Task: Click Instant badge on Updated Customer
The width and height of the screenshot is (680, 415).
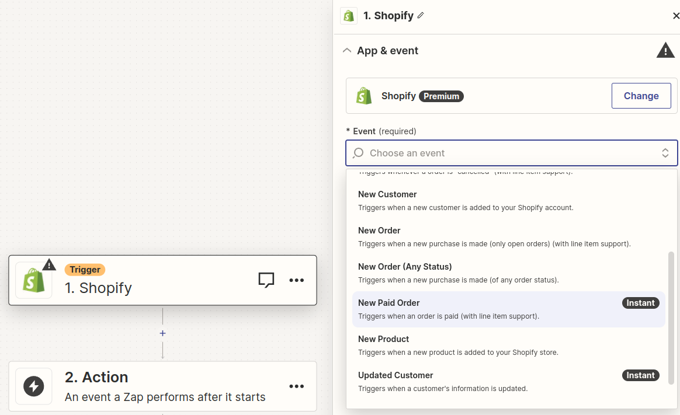Action: pos(640,375)
